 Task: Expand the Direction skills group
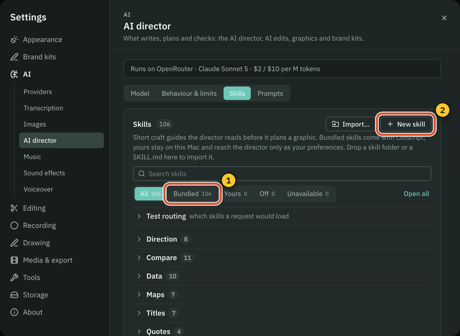pos(282,239)
